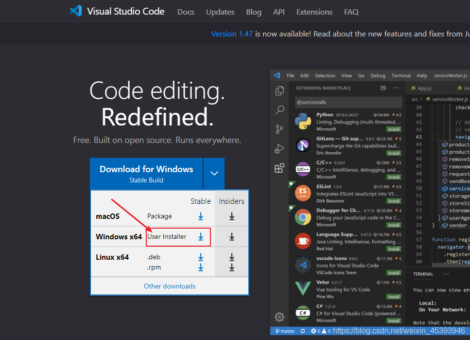
Task: Open Extensions in top navigation
Action: 314,12
